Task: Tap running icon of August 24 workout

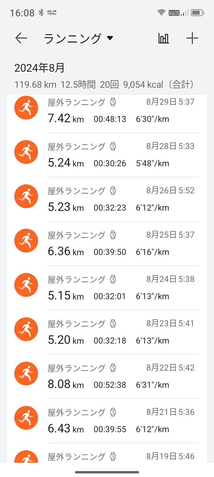Action: point(26,285)
